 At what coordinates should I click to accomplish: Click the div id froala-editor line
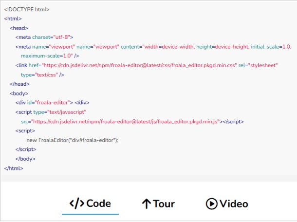[52, 102]
